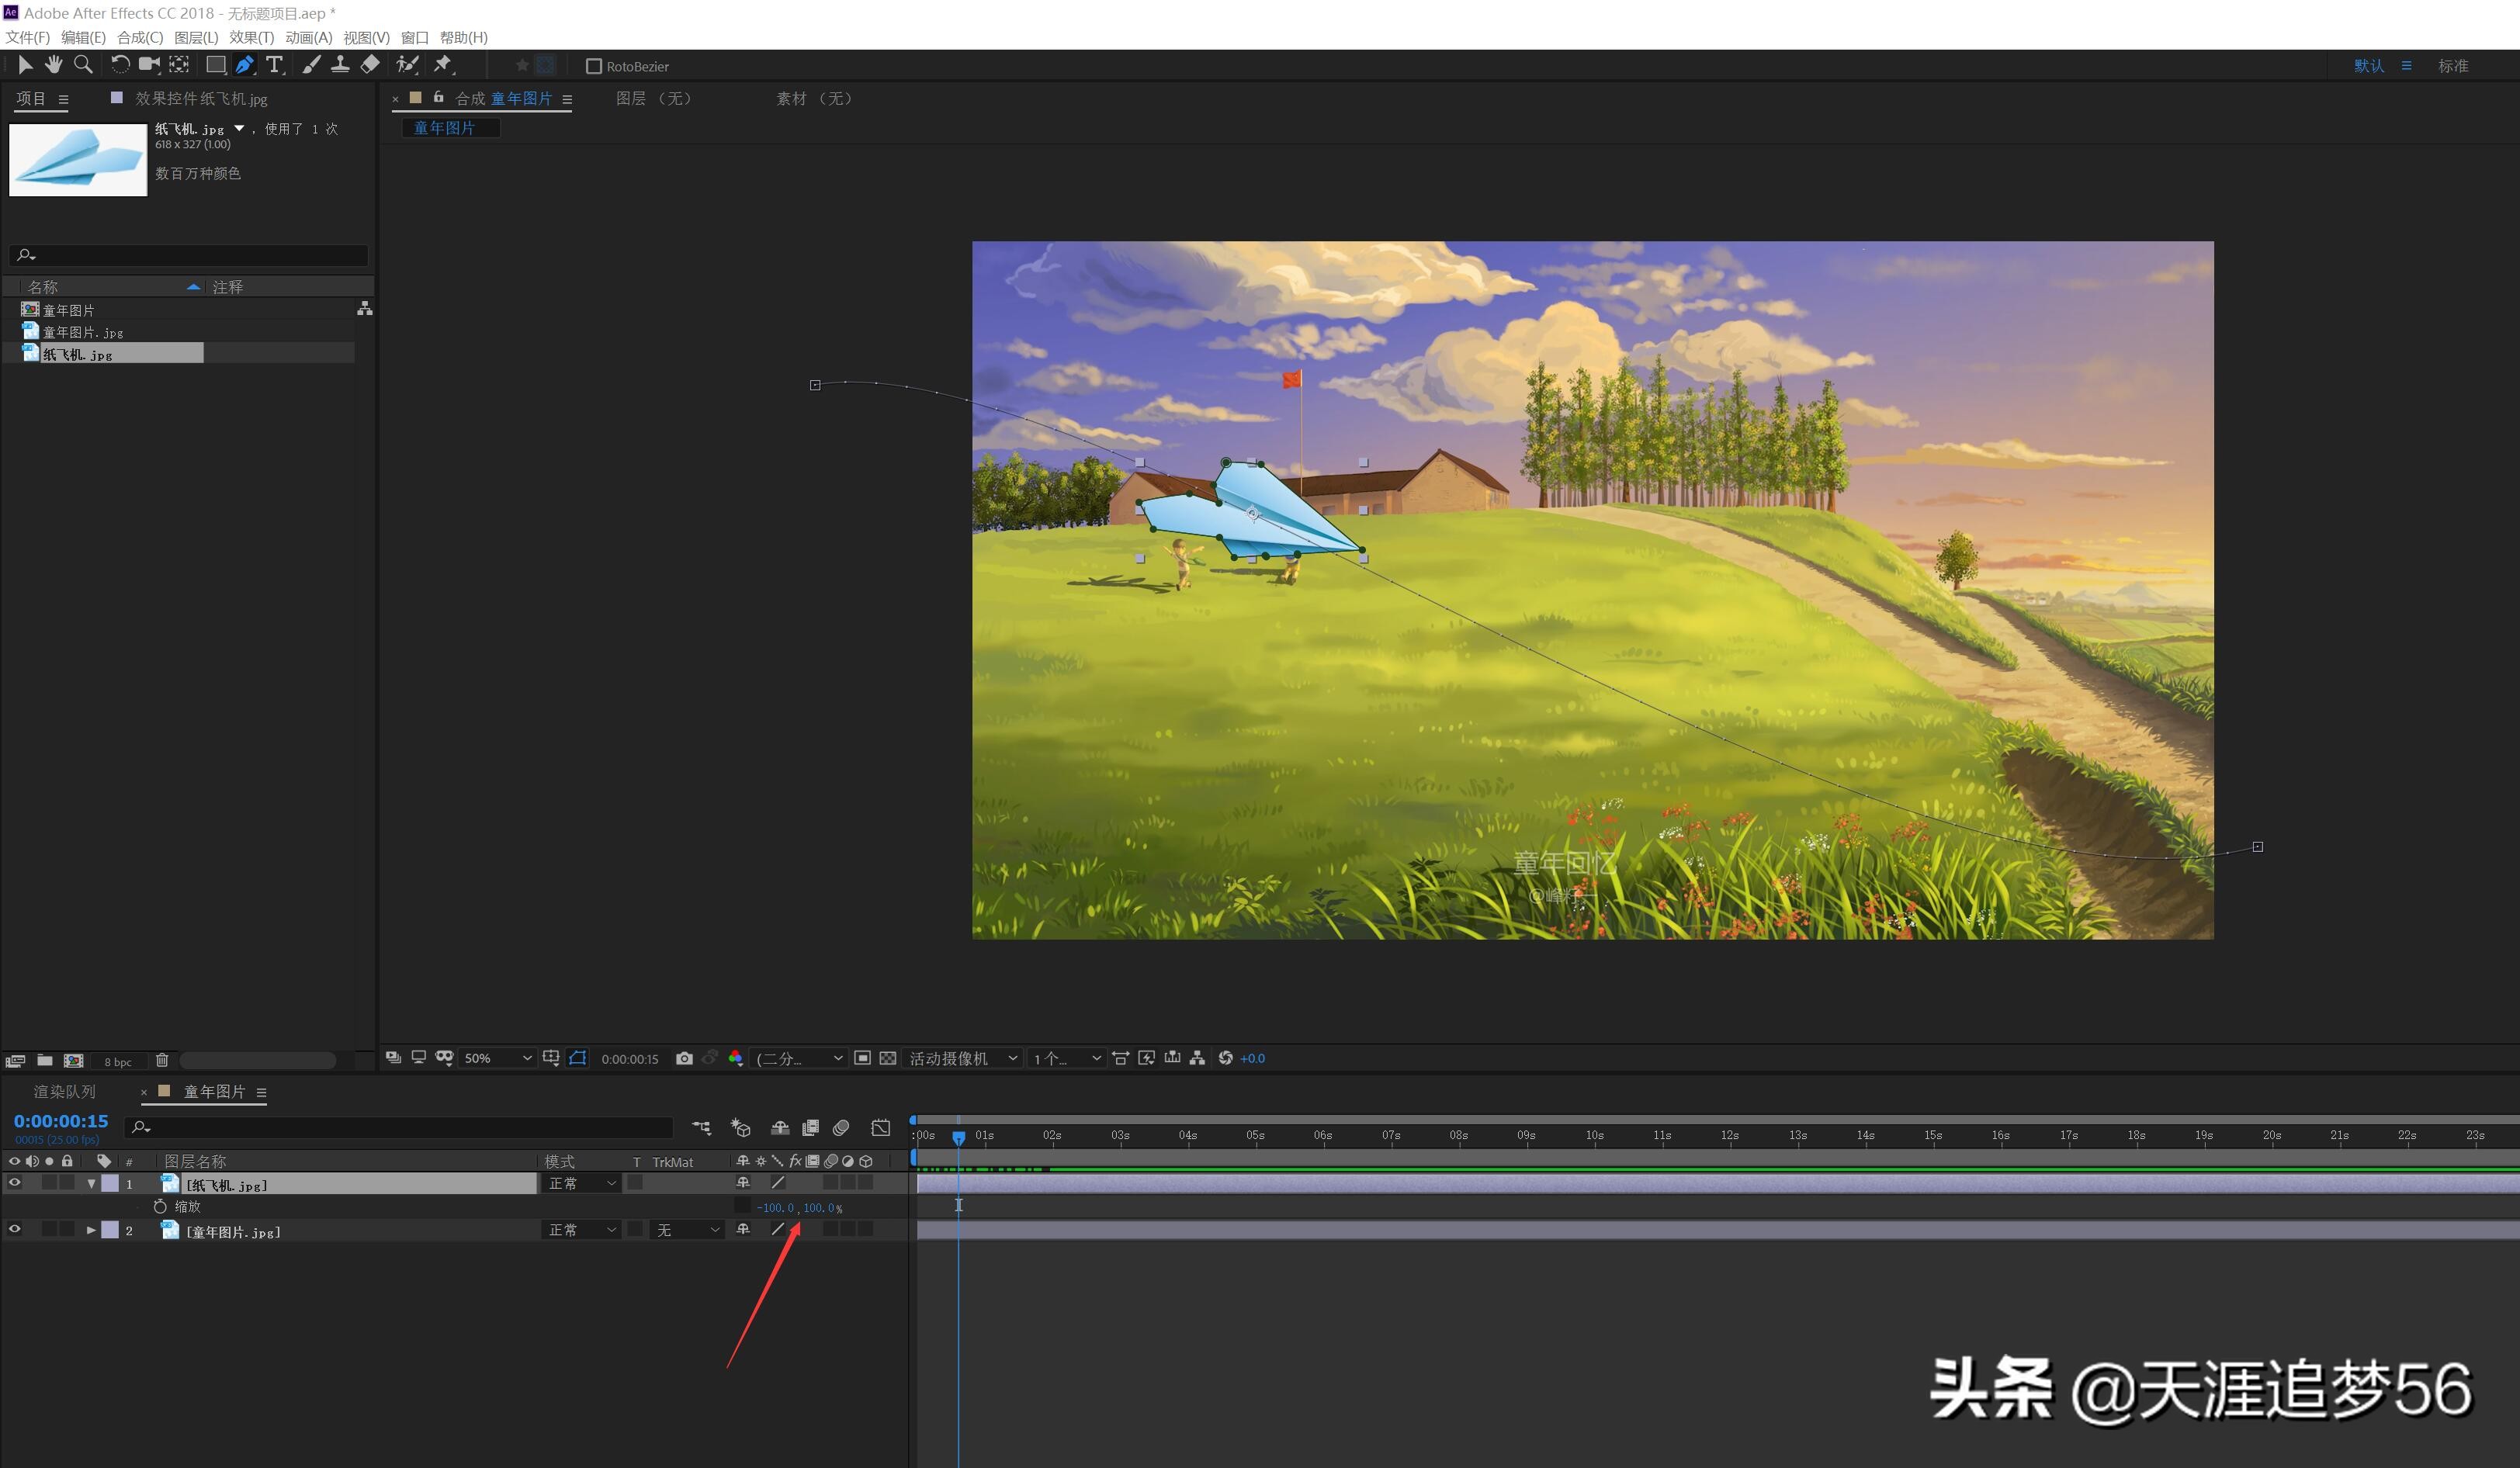Select the Horizontal Type tool
Image resolution: width=2520 pixels, height=1468 pixels.
(274, 65)
